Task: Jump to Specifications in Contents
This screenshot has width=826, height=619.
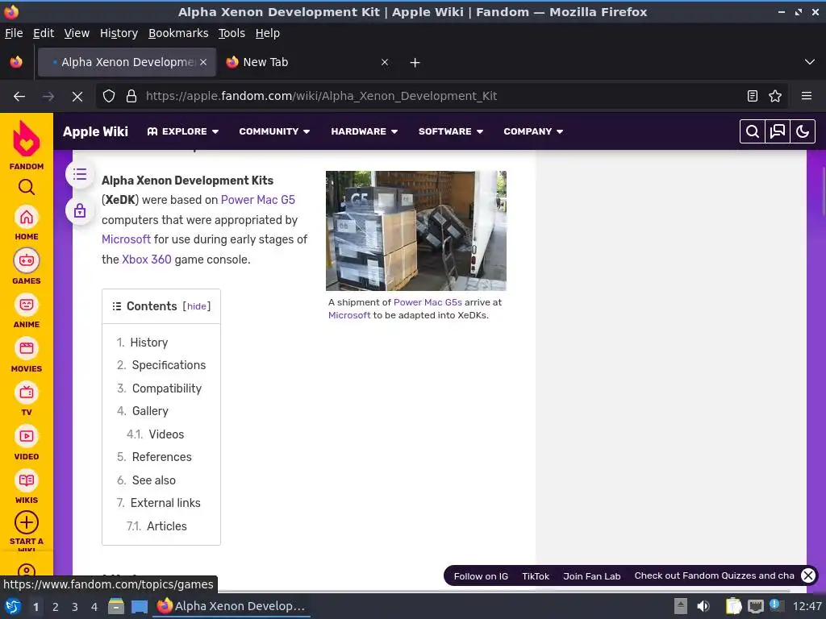Action: pos(169,365)
